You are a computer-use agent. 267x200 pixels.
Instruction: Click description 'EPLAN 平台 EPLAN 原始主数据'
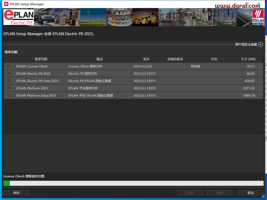tap(90, 95)
